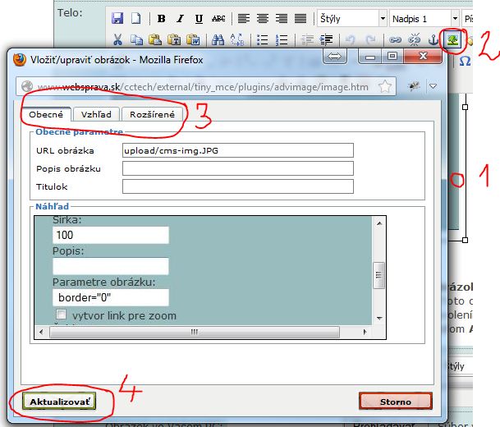500x427 pixels.
Task: Click the Titulok input field
Action: (x=238, y=186)
